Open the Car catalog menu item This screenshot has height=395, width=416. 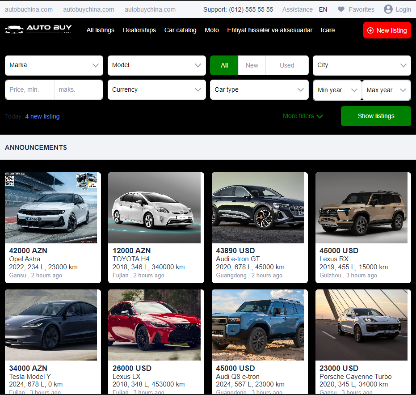tap(180, 30)
